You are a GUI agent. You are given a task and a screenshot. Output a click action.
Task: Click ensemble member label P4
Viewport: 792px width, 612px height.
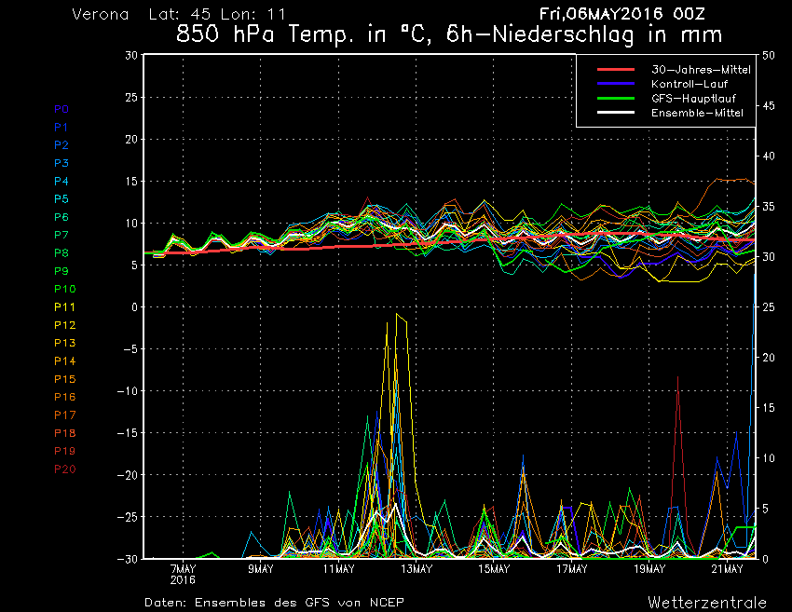coord(61,181)
